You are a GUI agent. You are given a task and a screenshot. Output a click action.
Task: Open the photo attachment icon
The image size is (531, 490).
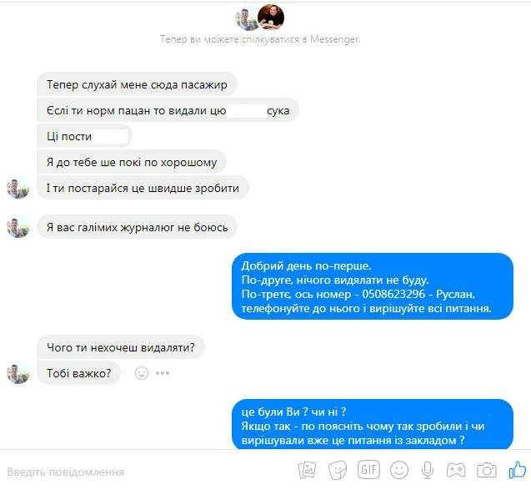[x=307, y=470]
